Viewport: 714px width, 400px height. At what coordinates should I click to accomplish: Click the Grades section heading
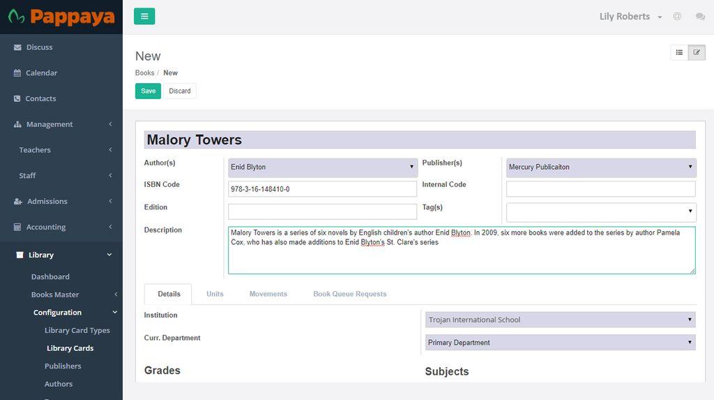pos(162,371)
